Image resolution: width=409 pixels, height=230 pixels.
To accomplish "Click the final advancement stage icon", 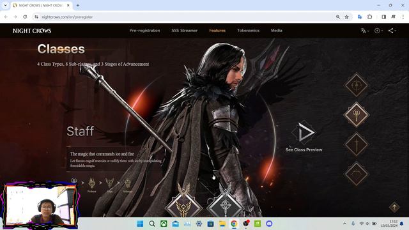I will [x=128, y=183].
